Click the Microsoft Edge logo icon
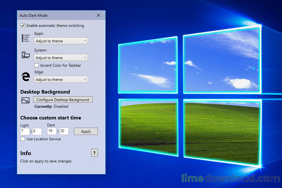This screenshot has width=282, height=188. click(x=25, y=76)
